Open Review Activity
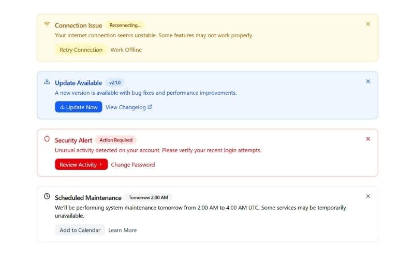This screenshot has height=259, width=414. 81,164
